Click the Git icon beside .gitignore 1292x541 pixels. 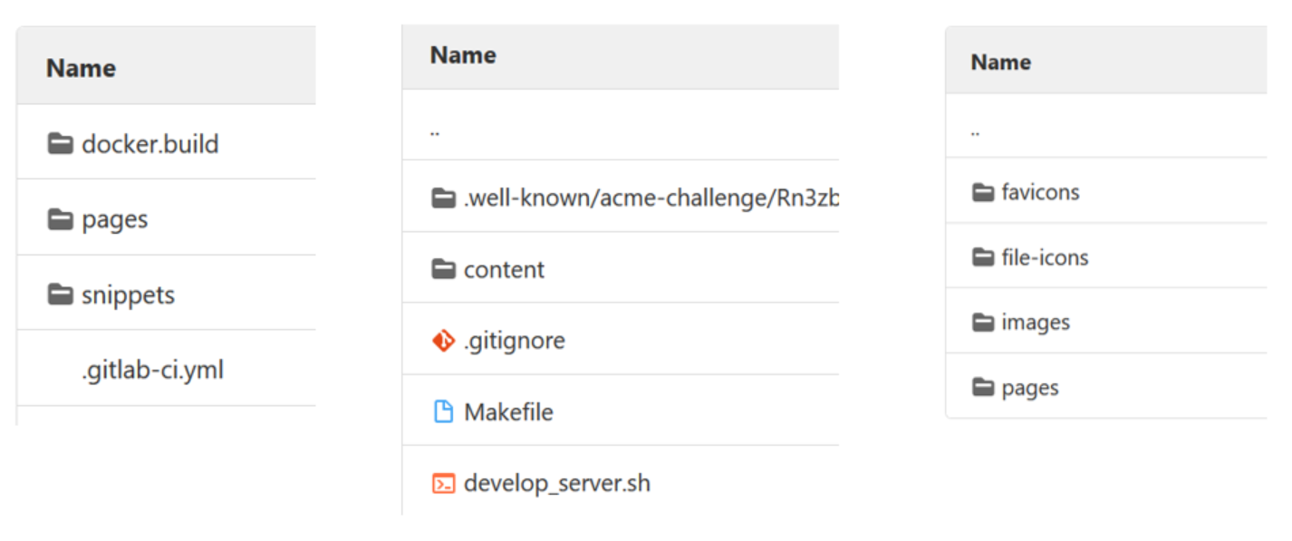point(443,340)
